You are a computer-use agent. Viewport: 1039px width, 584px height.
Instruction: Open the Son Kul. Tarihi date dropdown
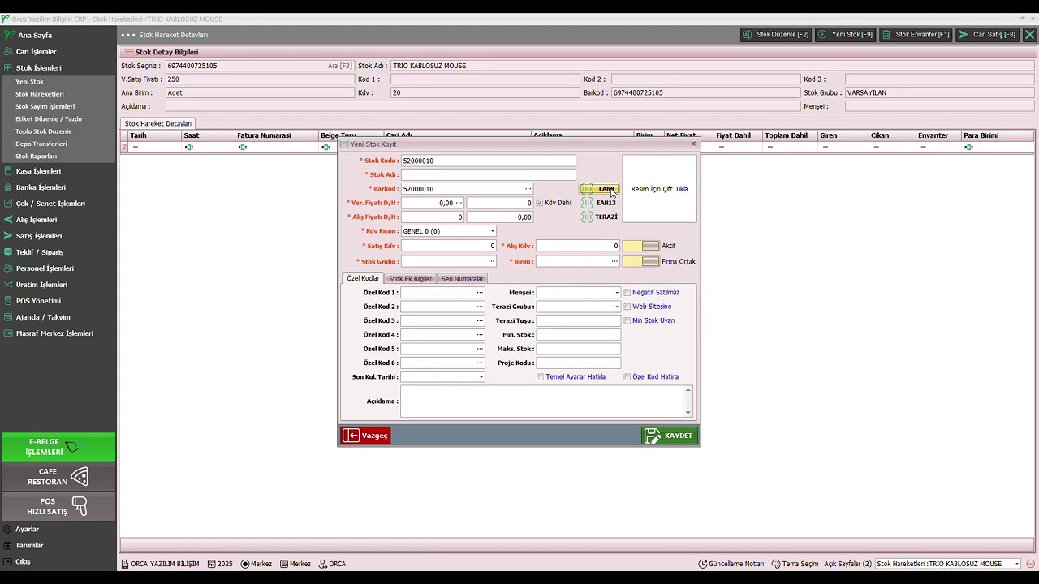point(481,377)
